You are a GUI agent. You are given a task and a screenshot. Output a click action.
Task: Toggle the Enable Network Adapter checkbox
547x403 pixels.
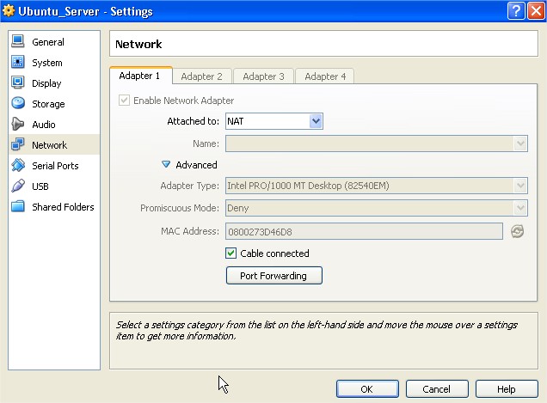(126, 101)
